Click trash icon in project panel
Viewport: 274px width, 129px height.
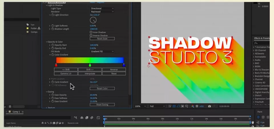[10, 106]
